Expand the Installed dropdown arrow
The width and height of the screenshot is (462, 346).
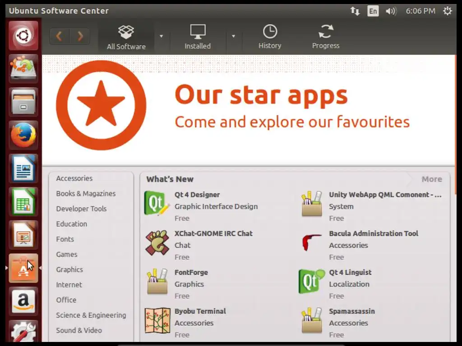(x=233, y=36)
